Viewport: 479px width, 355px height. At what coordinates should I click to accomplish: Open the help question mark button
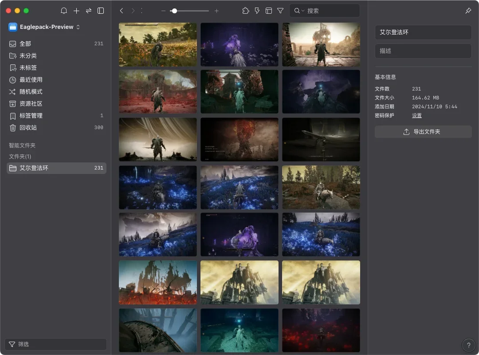[x=469, y=345]
